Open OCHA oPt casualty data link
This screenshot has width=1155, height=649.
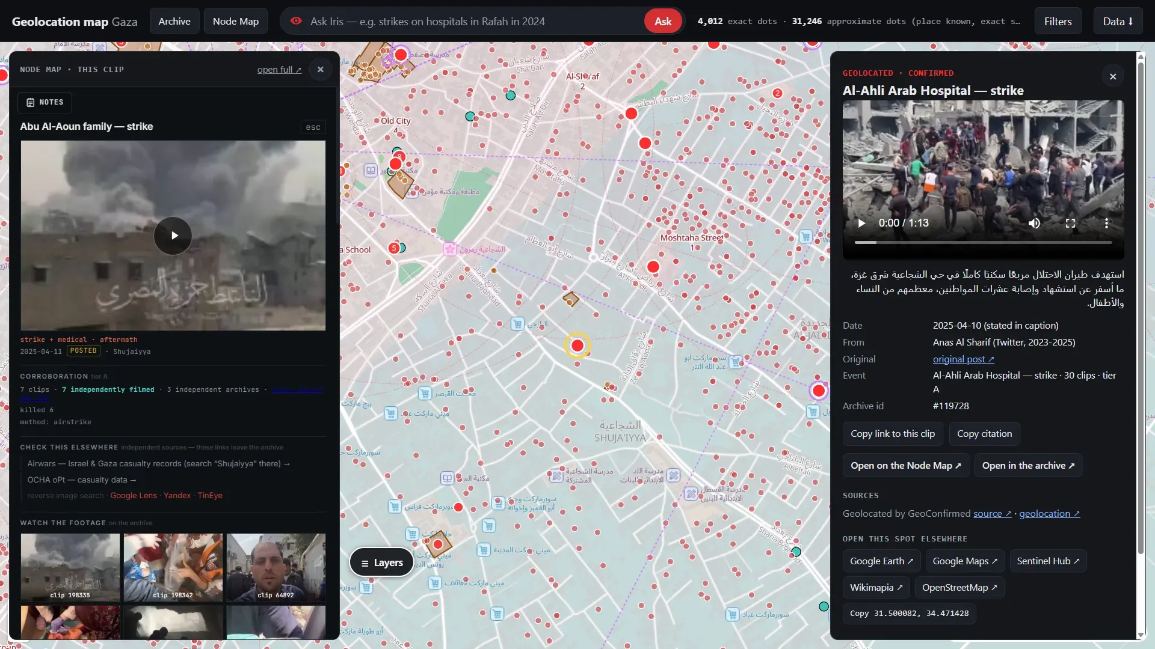(x=82, y=480)
